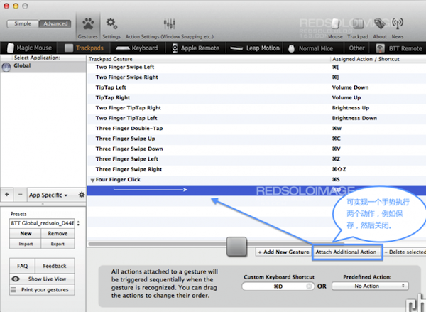Select the Trackpads tab
The width and height of the screenshot is (426, 312).
click(x=84, y=48)
